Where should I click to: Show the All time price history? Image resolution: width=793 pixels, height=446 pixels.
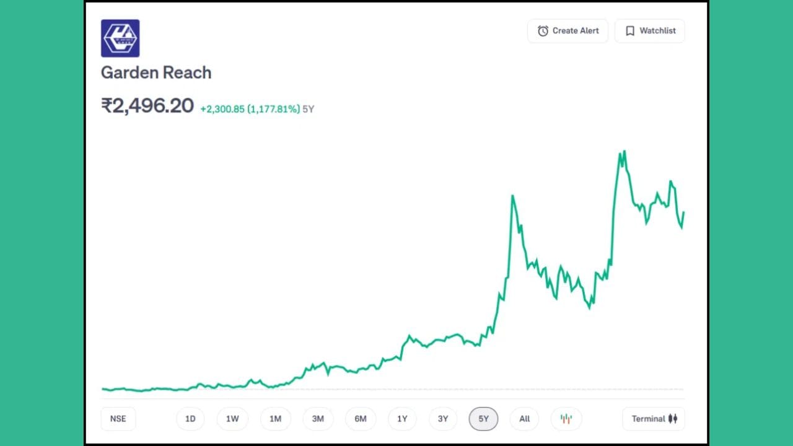(524, 419)
